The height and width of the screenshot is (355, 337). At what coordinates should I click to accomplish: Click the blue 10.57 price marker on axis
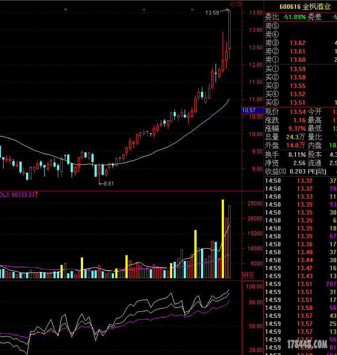tap(249, 110)
